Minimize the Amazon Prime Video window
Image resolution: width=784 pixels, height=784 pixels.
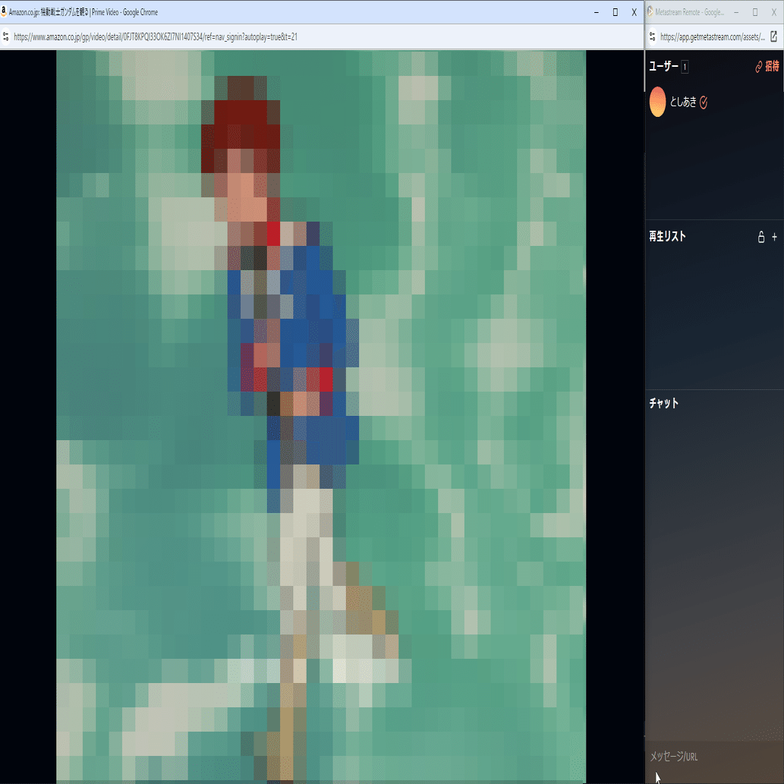(x=597, y=12)
